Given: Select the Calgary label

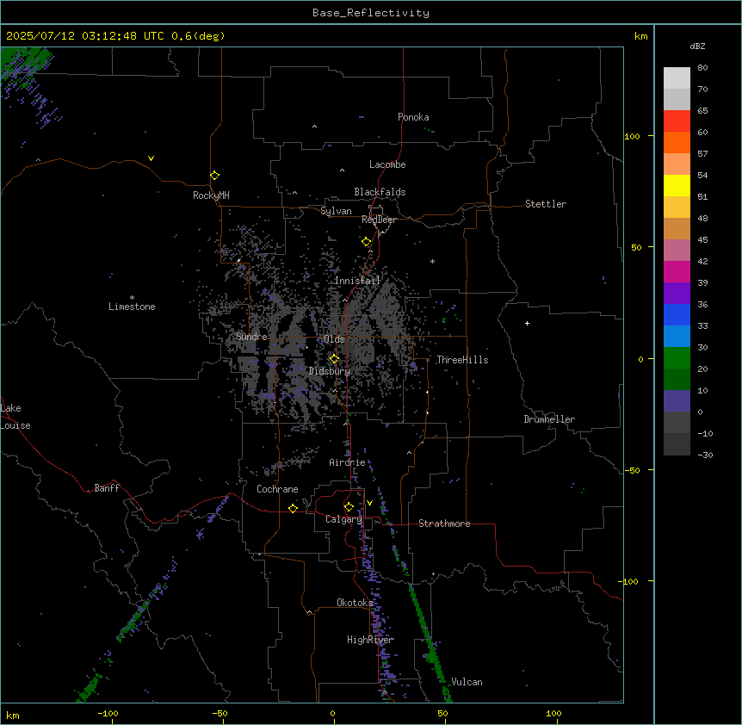Looking at the screenshot, I should click(x=343, y=519).
